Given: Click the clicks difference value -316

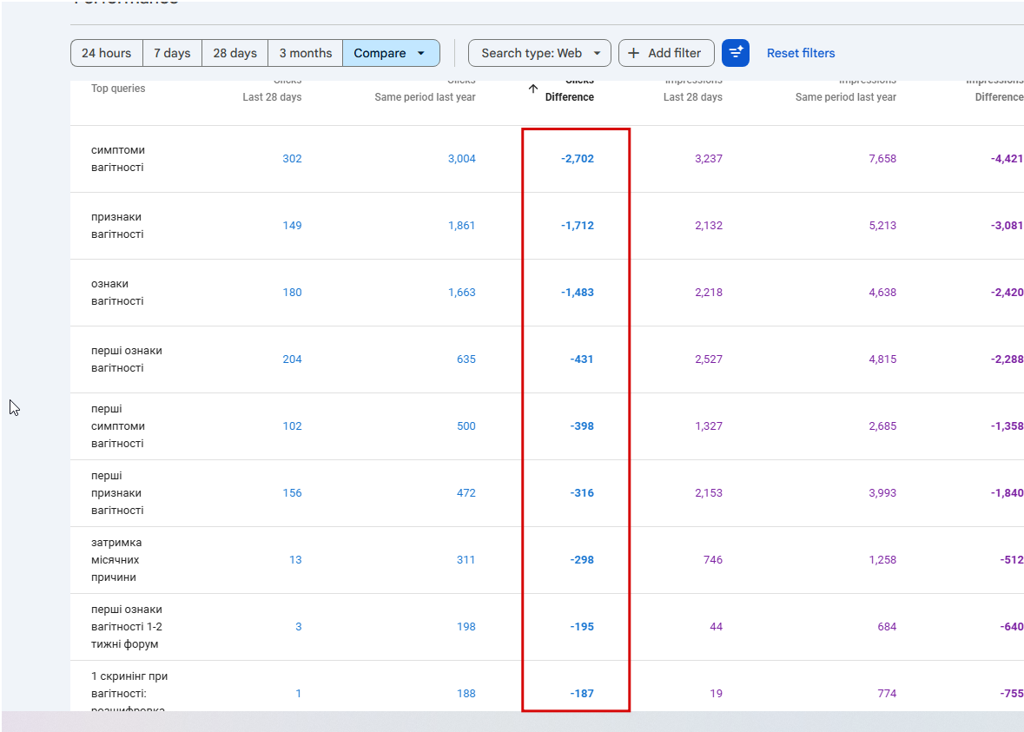Looking at the screenshot, I should pos(581,493).
